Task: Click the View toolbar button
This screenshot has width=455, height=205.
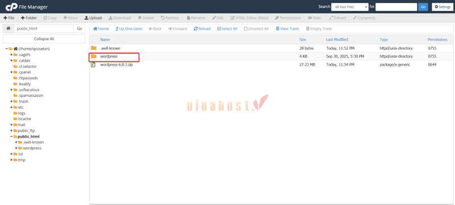Action: [x=315, y=18]
